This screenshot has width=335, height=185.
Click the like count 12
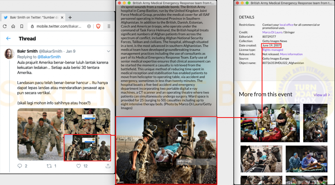[85, 166]
